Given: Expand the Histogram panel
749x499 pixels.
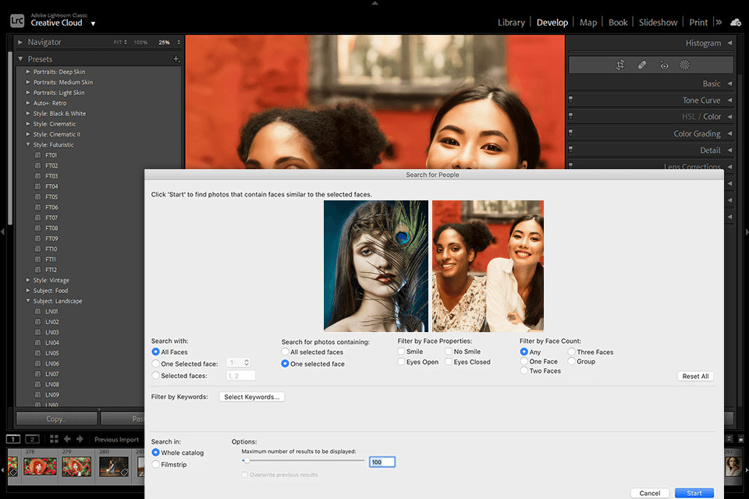Looking at the screenshot, I should 730,43.
